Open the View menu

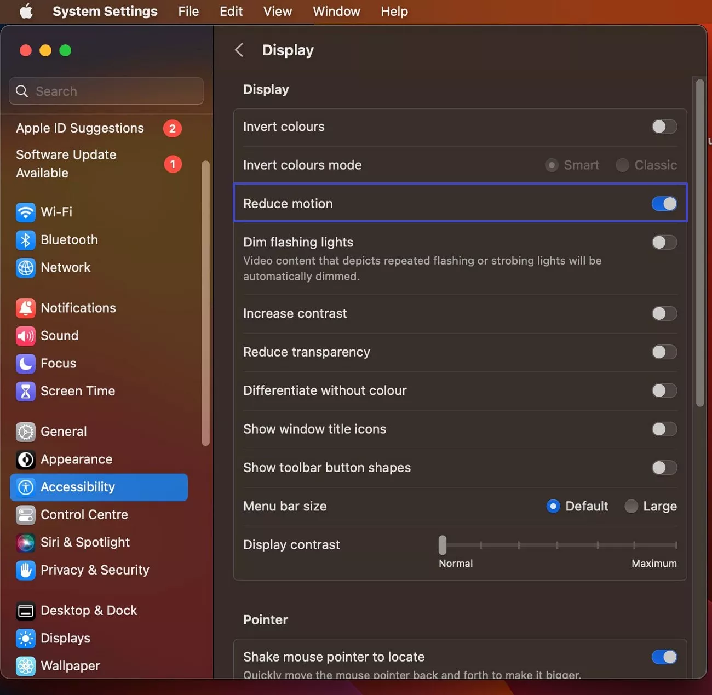point(277,11)
